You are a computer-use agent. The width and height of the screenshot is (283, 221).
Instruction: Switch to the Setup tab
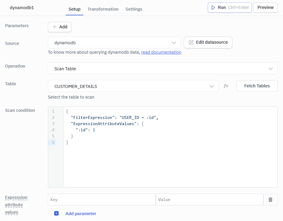(74, 9)
